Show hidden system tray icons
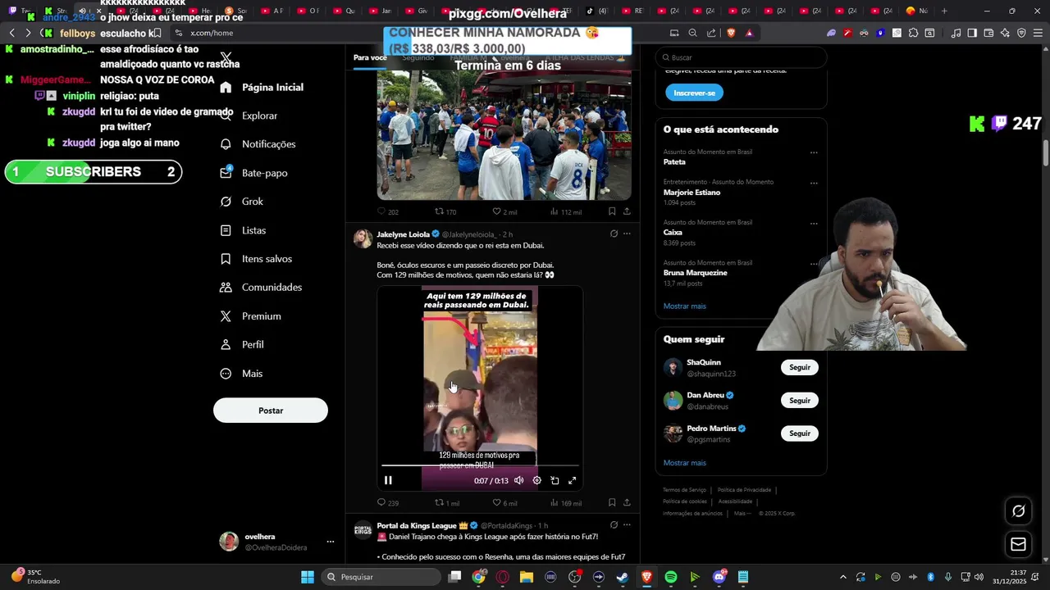 [842, 577]
